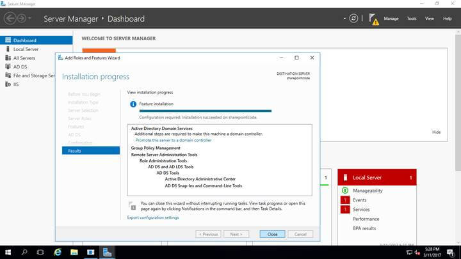The height and width of the screenshot is (259, 461).
Task: Select Dashboard in the left navigation
Action: [36, 40]
